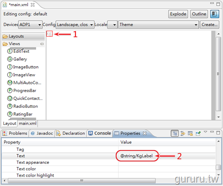Viewport: 223px width, 186px height.
Task: Click the pin to selection icon
Action: tap(198, 134)
